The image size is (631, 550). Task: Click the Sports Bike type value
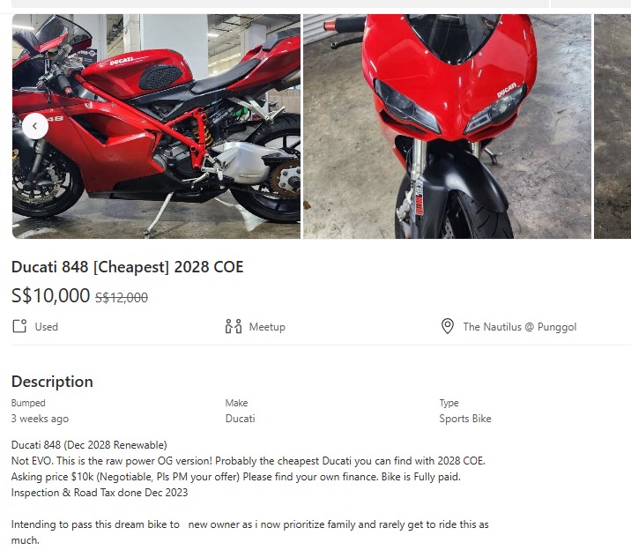coord(465,419)
